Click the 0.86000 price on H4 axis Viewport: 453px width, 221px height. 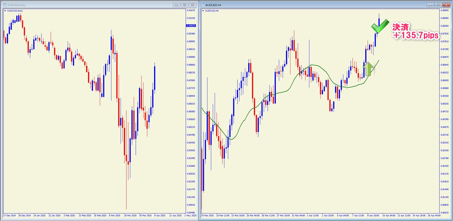pyautogui.click(x=445, y=80)
